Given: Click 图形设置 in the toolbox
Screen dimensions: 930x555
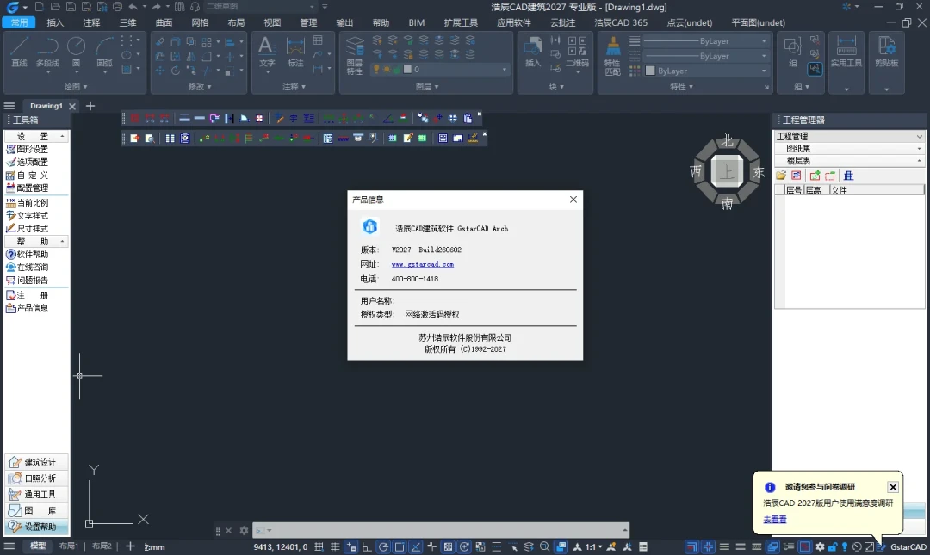Looking at the screenshot, I should pyautogui.click(x=28, y=149).
